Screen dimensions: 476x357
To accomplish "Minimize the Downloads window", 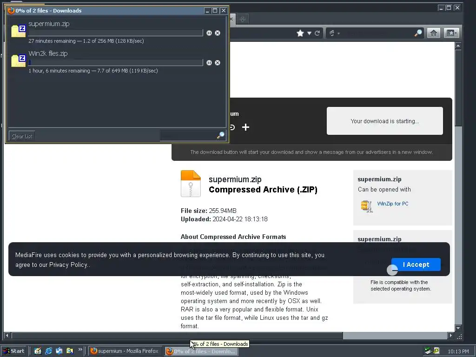I will coord(207,11).
